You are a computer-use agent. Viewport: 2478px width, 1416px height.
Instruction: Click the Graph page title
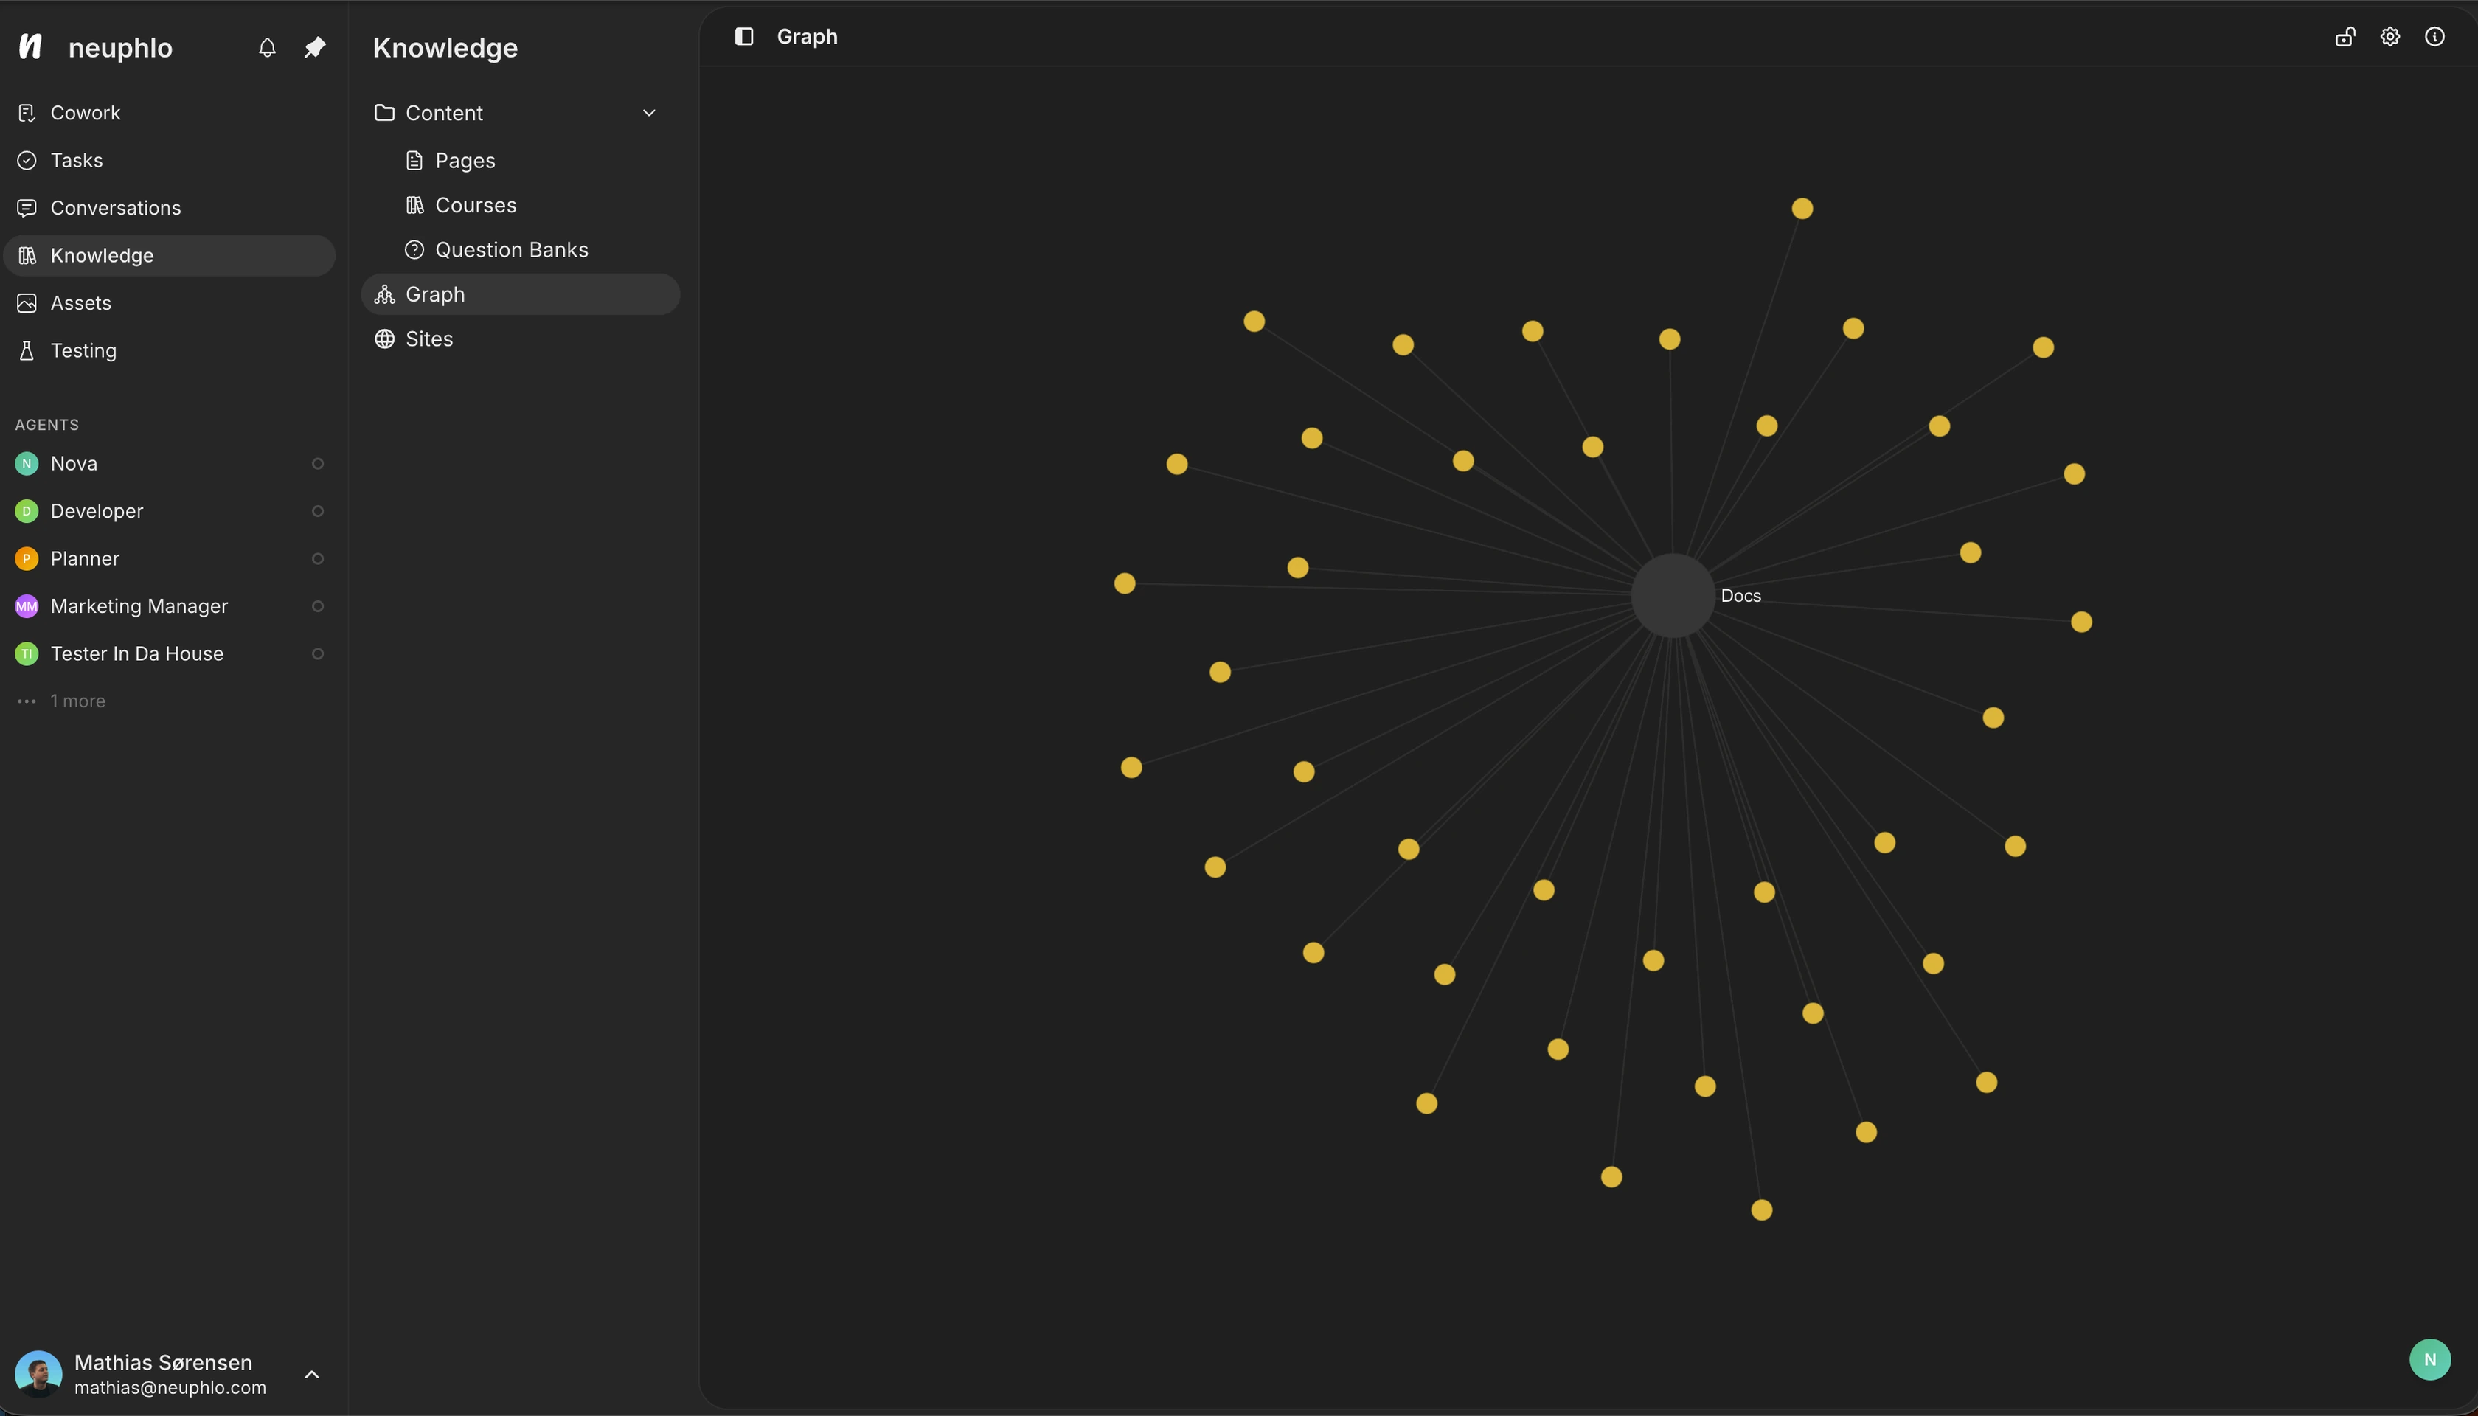pos(808,37)
